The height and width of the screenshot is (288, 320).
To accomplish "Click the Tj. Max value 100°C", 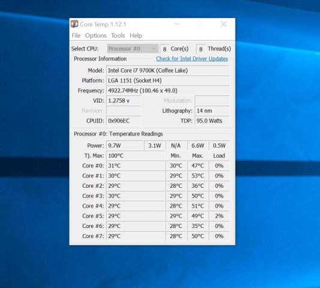I will point(135,156).
